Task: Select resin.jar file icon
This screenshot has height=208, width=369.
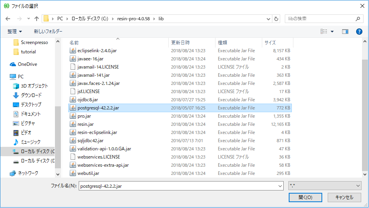Action: (73, 124)
